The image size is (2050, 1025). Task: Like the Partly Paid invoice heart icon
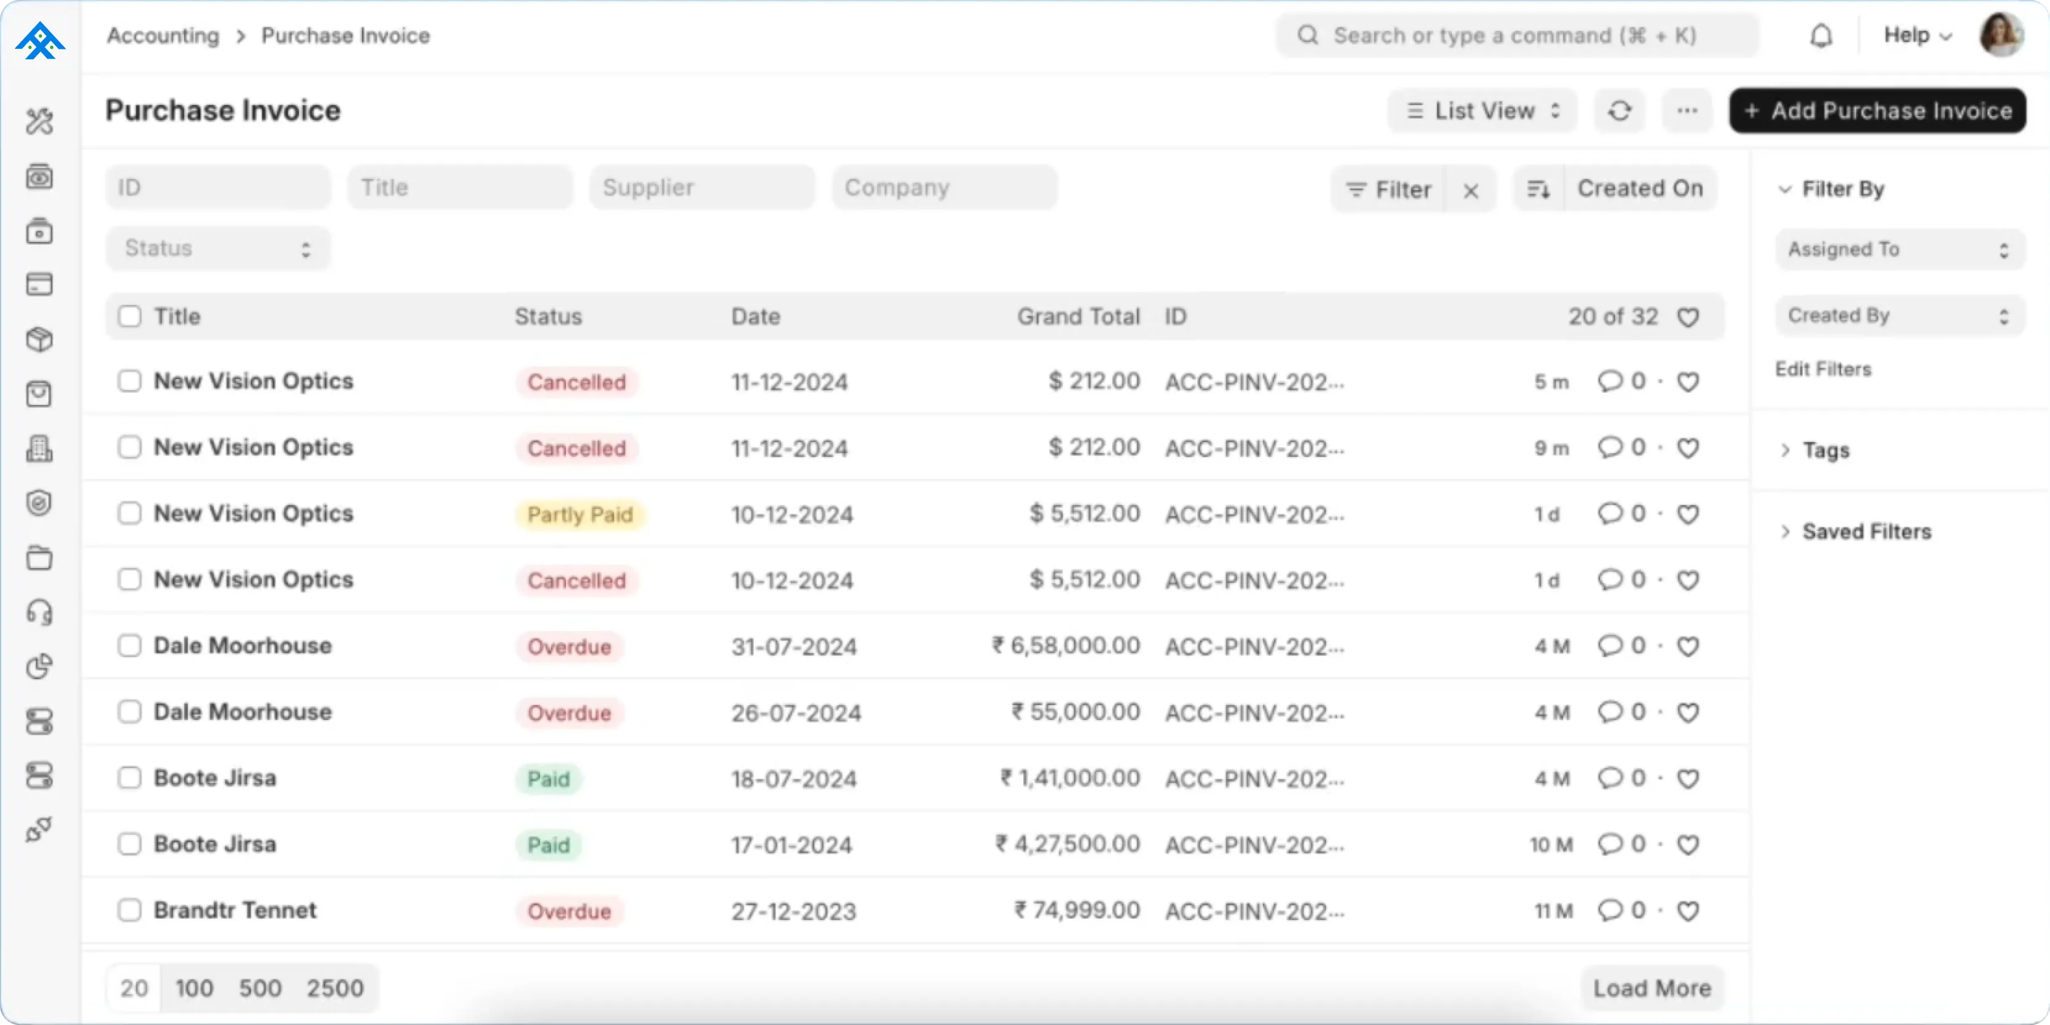pos(1688,514)
